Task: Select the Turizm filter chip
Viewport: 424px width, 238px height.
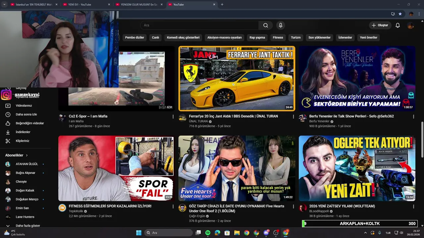Action: tap(296, 37)
